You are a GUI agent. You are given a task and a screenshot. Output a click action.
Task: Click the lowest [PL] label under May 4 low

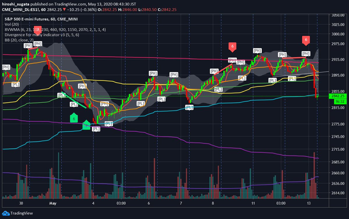point(96,129)
